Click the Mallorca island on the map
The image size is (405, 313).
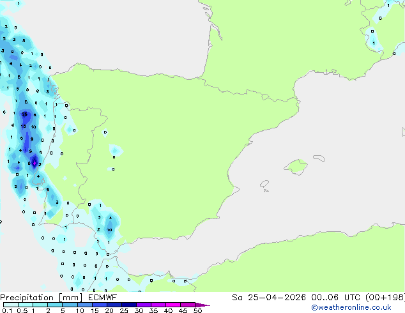pyautogui.click(x=296, y=167)
